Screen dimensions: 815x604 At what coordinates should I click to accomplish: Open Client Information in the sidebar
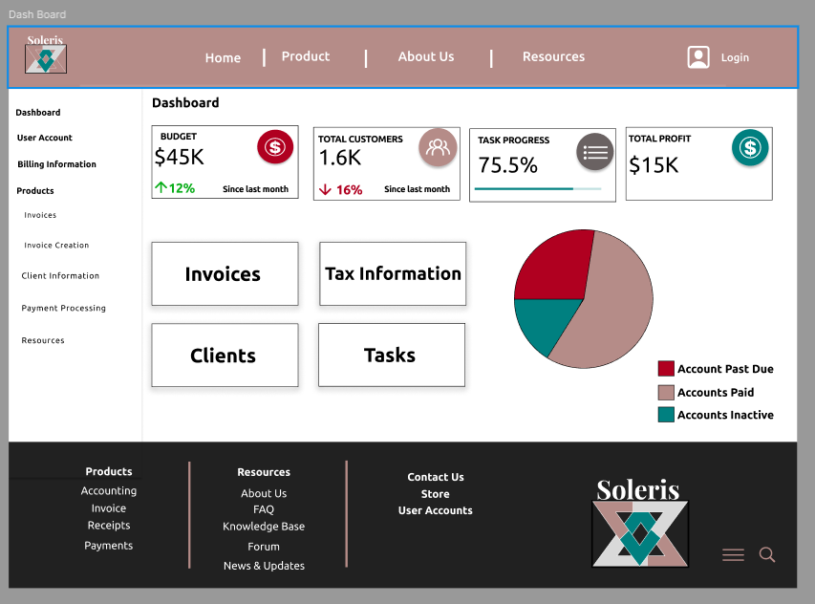60,276
